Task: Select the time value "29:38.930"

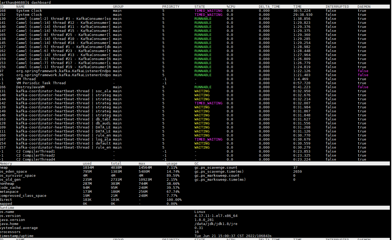Action: pyautogui.click(x=303, y=15)
